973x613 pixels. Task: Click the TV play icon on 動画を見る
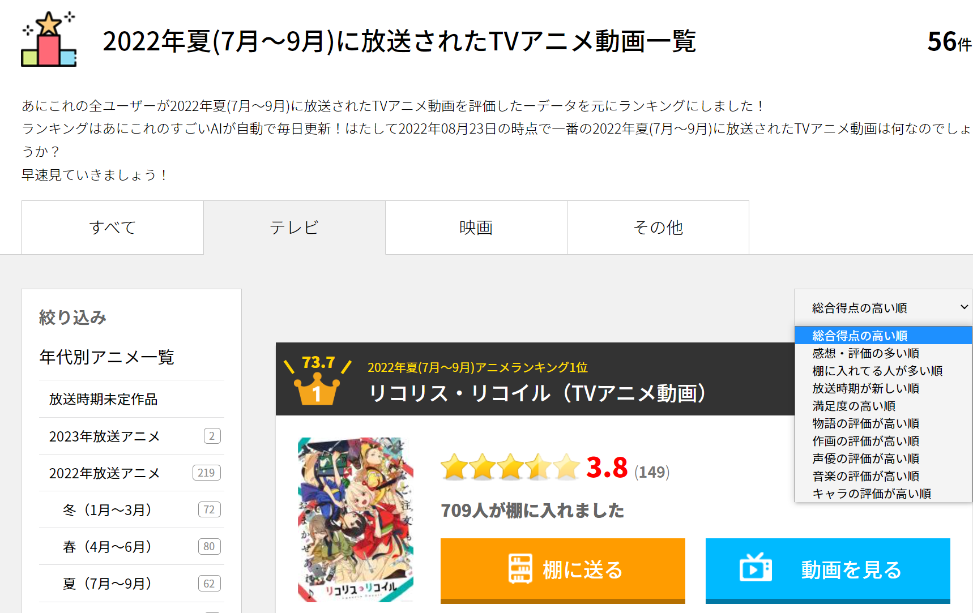click(756, 567)
